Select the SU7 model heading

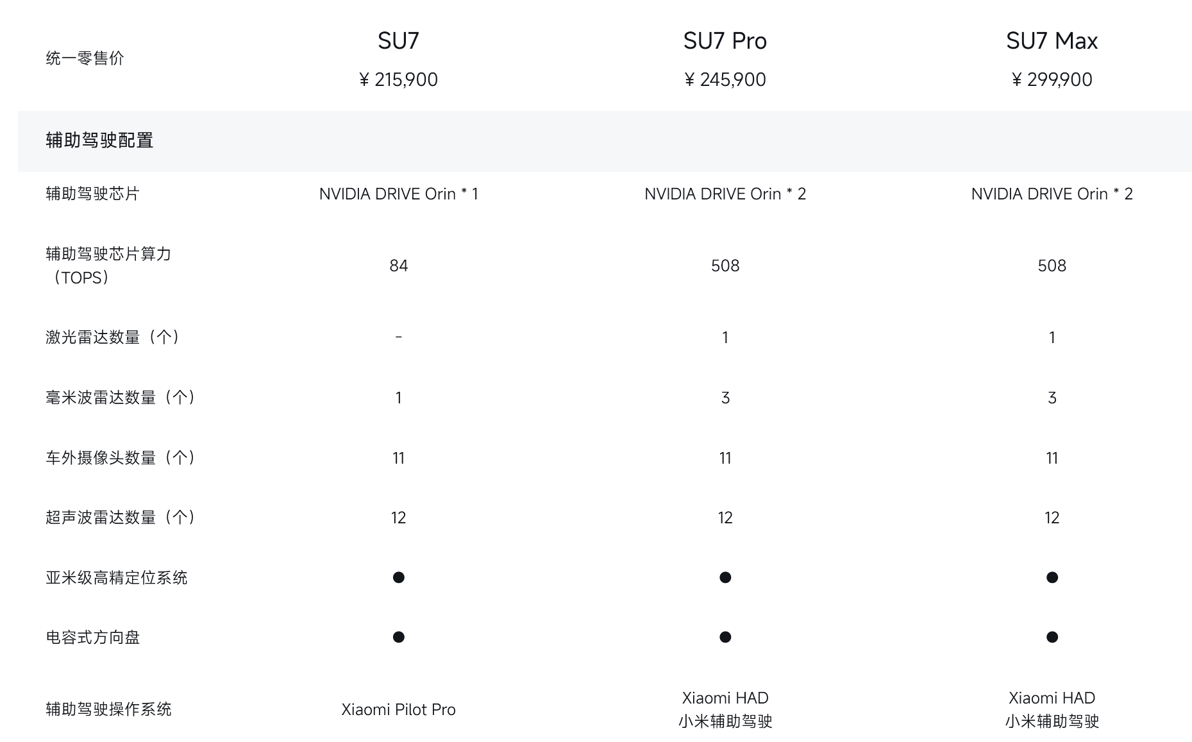point(398,41)
